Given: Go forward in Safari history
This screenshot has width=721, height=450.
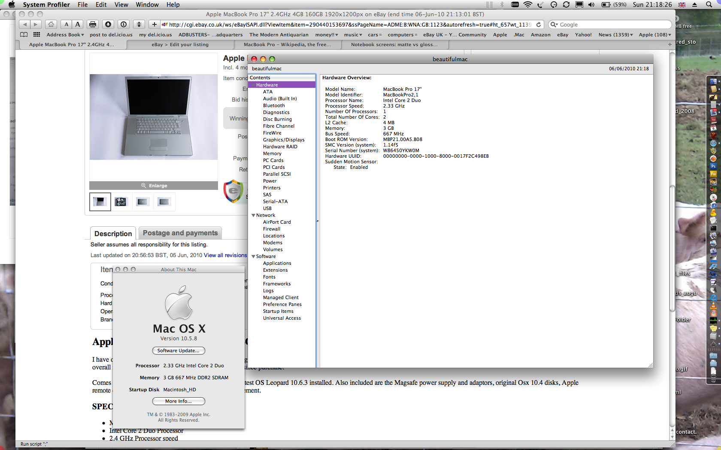Looking at the screenshot, I should [36, 24].
